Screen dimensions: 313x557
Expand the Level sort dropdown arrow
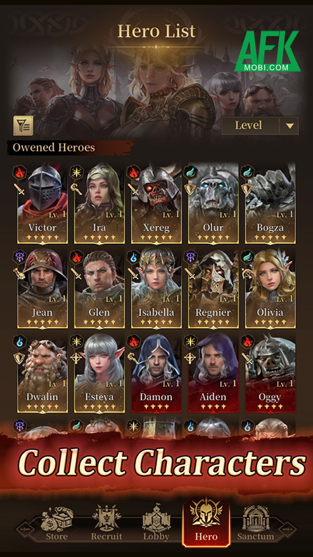pos(289,125)
